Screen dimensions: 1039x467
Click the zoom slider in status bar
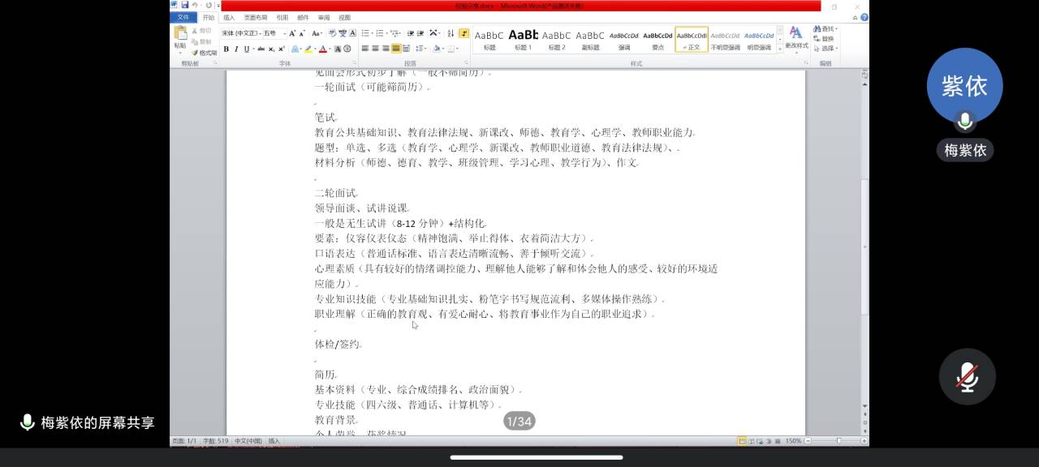pos(839,441)
